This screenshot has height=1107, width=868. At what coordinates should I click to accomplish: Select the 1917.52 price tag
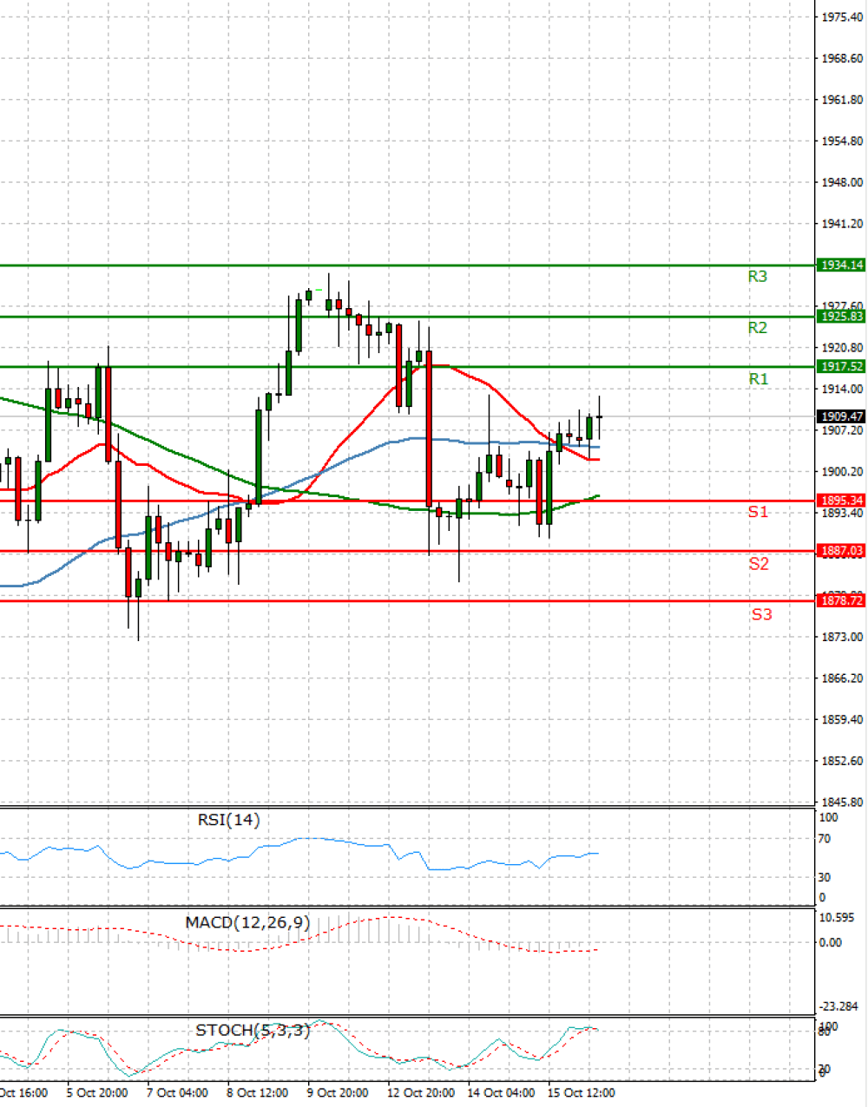[x=842, y=367]
